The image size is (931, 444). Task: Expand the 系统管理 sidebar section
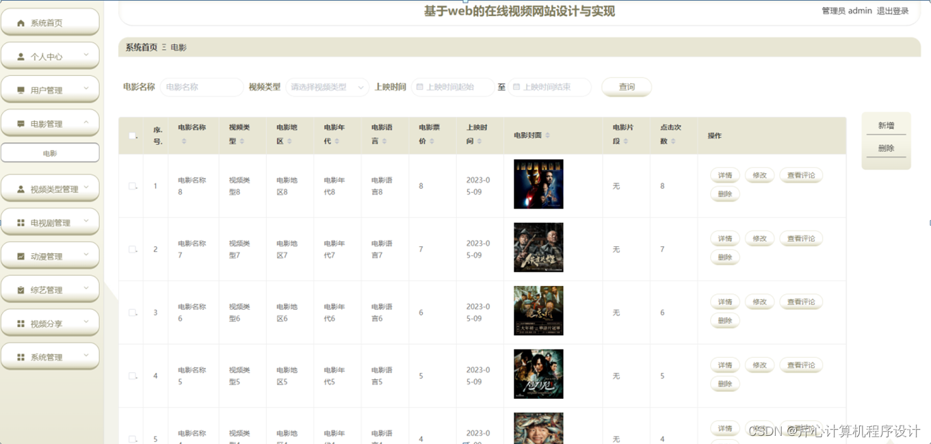[x=51, y=356]
